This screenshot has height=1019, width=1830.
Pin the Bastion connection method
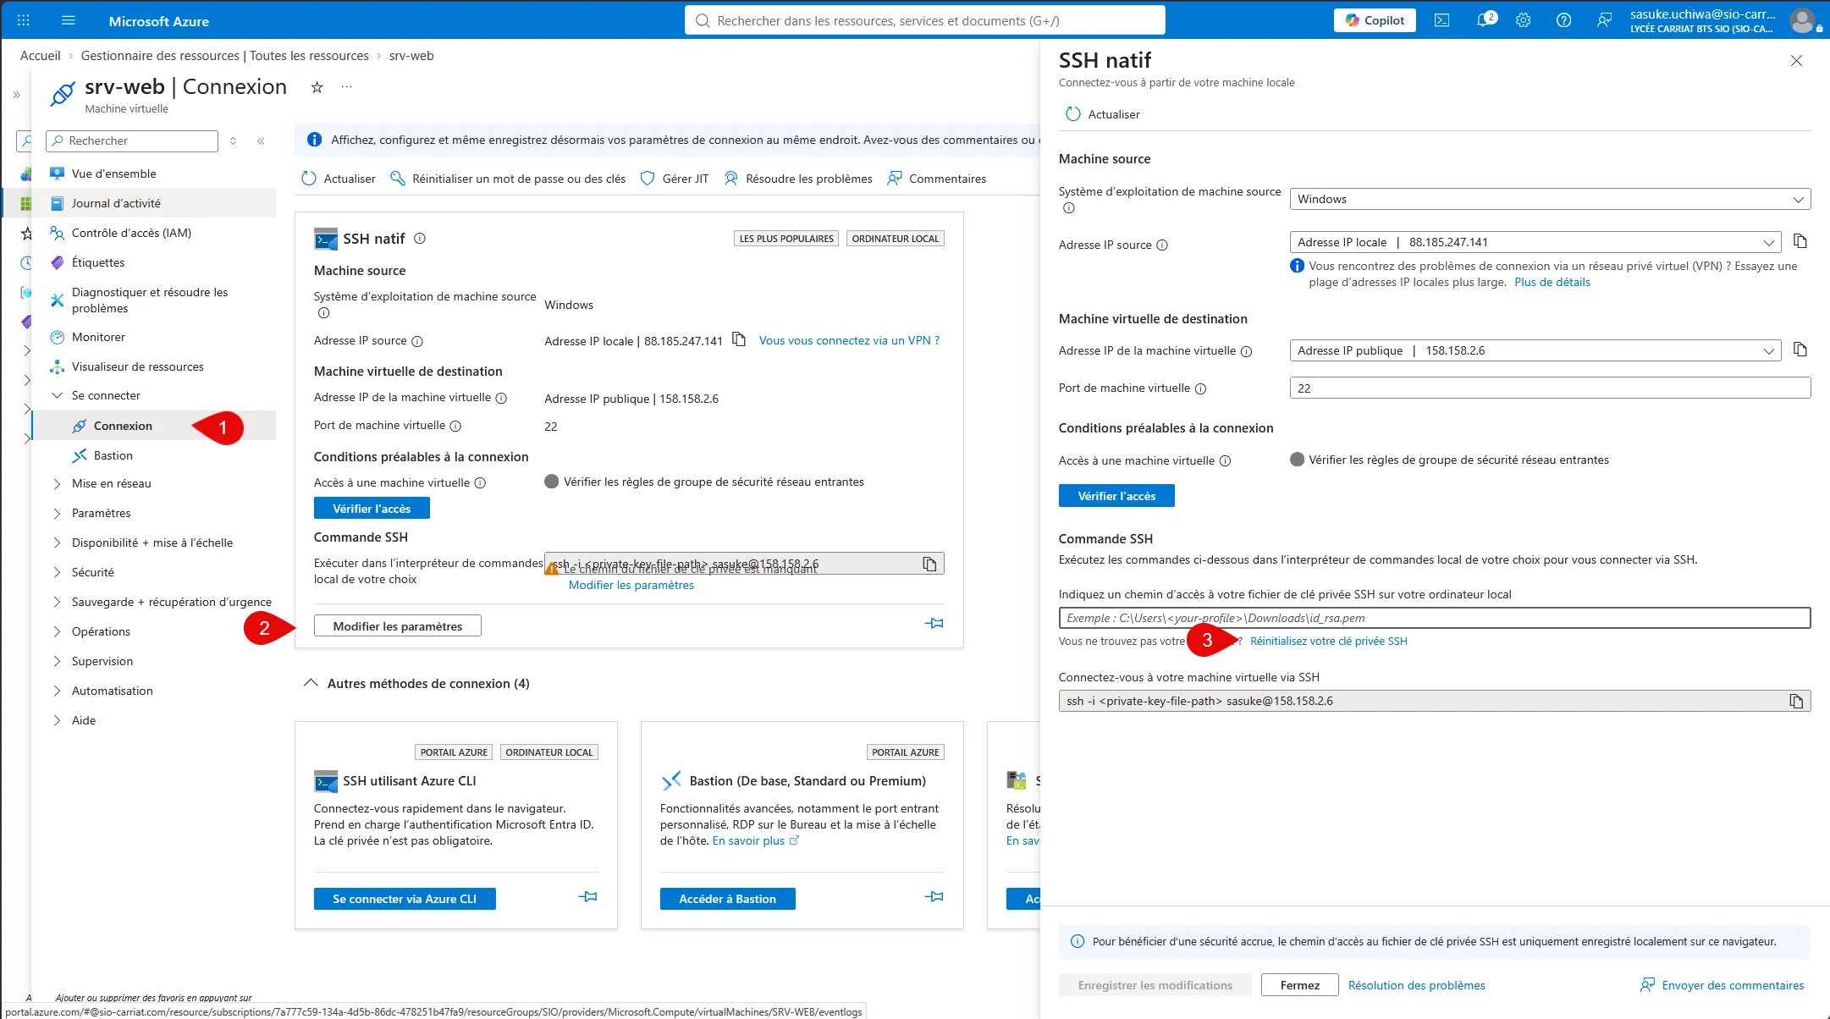click(934, 897)
